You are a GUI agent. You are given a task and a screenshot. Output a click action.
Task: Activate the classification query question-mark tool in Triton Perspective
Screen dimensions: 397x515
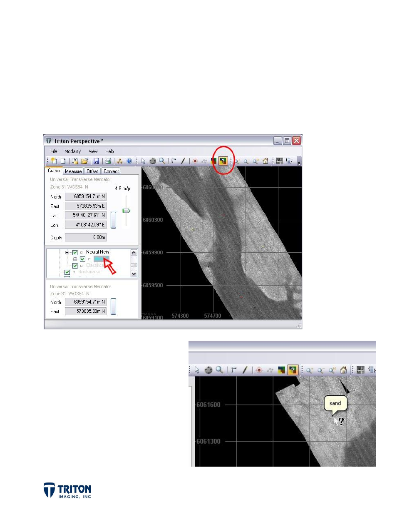(x=223, y=161)
